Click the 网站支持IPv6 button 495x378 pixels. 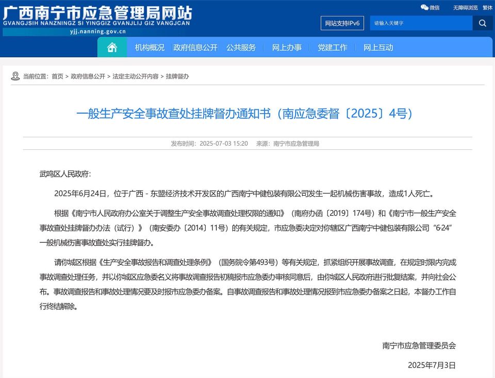342,23
